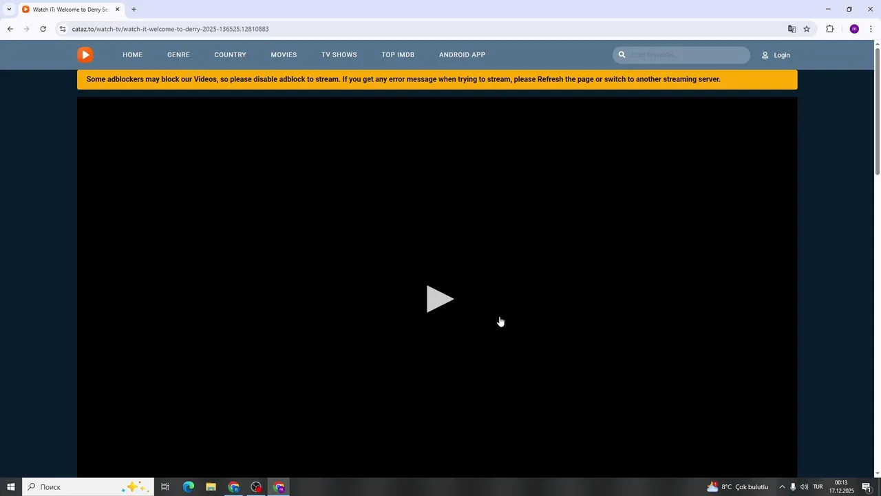Open Task View in the taskbar
Image resolution: width=881 pixels, height=496 pixels.
pyautogui.click(x=165, y=487)
